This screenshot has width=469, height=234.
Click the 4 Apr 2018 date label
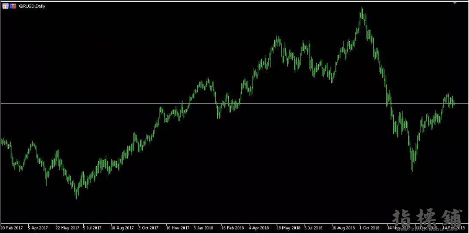coord(259,228)
